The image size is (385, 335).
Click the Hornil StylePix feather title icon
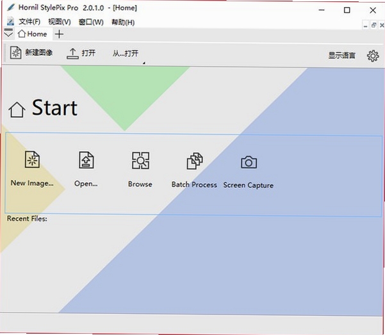click(11, 8)
